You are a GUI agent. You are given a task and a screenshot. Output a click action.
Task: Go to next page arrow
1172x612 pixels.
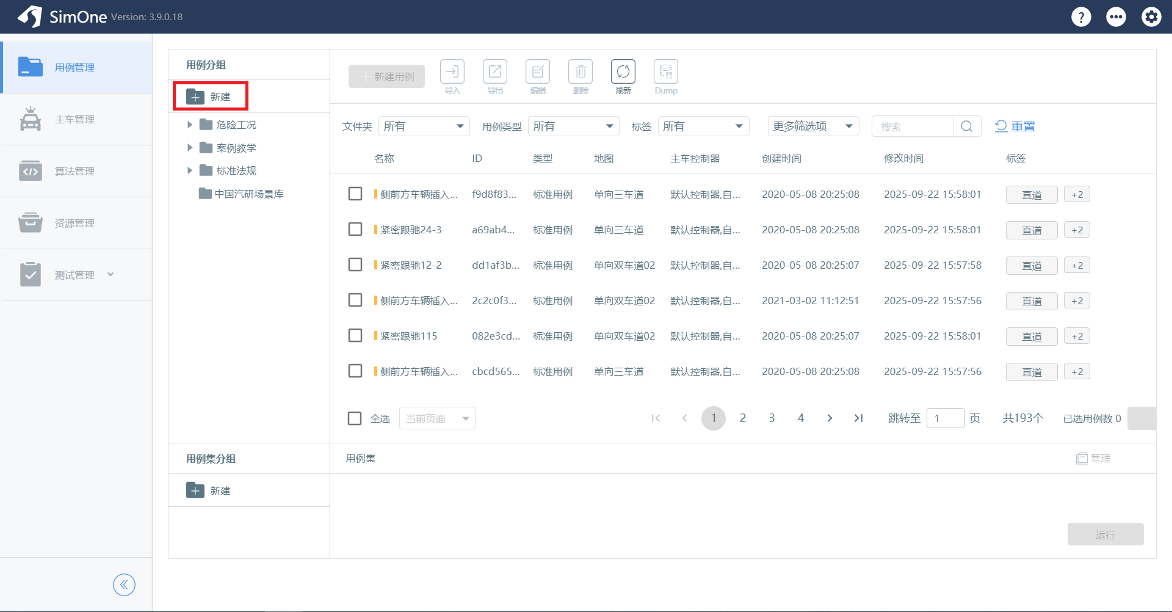click(830, 418)
